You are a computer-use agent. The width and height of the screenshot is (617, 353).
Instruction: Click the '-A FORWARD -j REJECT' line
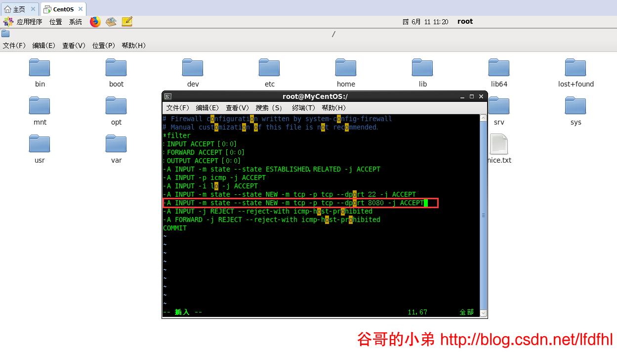(x=272, y=220)
